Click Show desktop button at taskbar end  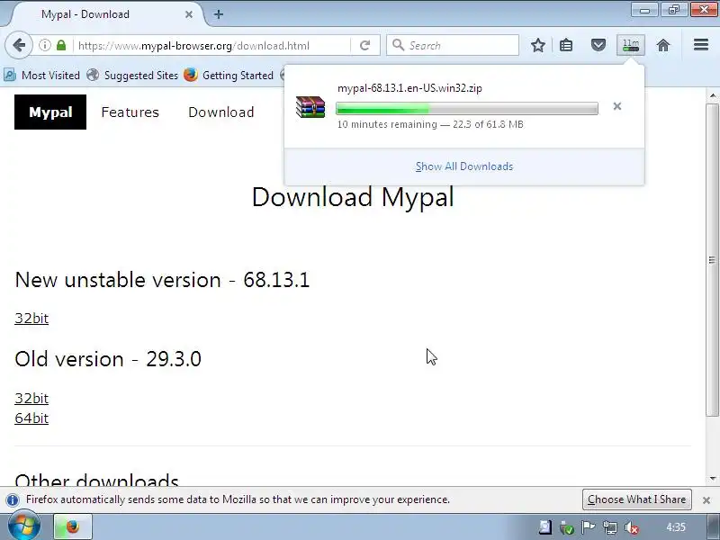click(x=714, y=527)
